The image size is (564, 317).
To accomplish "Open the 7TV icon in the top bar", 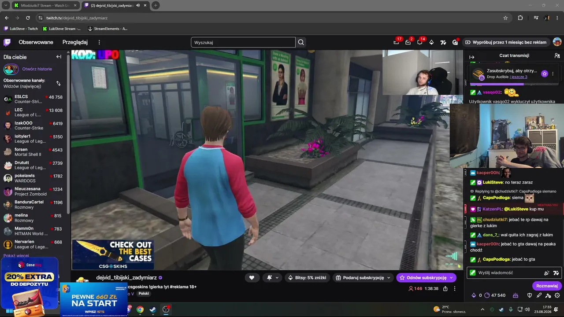I will (x=443, y=42).
